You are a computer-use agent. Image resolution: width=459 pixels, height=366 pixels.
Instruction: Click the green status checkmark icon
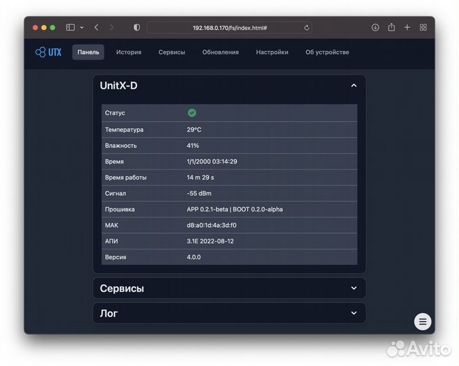[192, 113]
